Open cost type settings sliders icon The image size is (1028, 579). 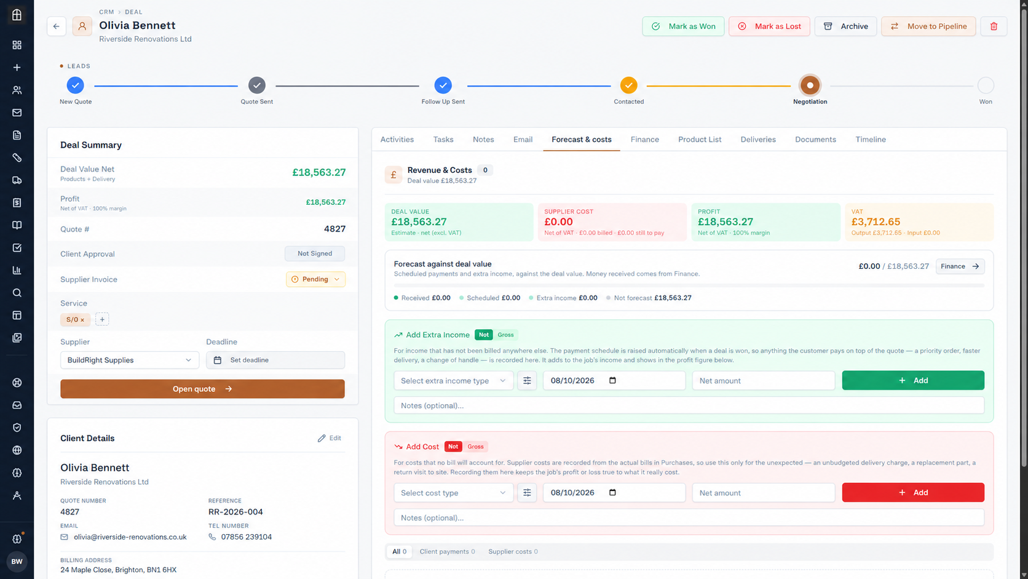(x=527, y=492)
